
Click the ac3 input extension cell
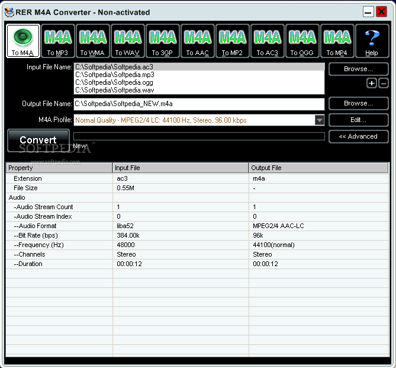[x=181, y=178]
